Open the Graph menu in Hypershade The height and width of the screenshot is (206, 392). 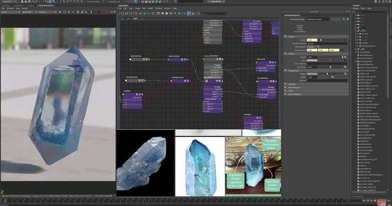(x=151, y=9)
